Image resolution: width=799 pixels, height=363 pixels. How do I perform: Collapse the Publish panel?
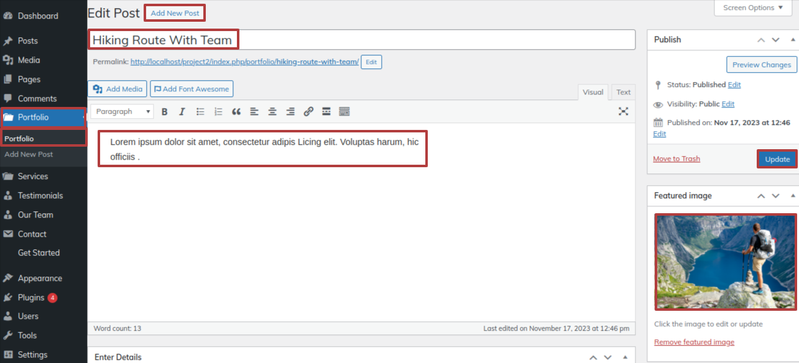pos(792,40)
